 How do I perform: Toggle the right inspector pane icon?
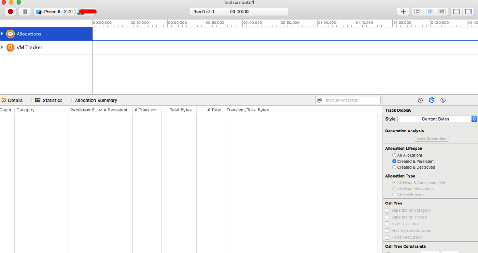(x=468, y=12)
